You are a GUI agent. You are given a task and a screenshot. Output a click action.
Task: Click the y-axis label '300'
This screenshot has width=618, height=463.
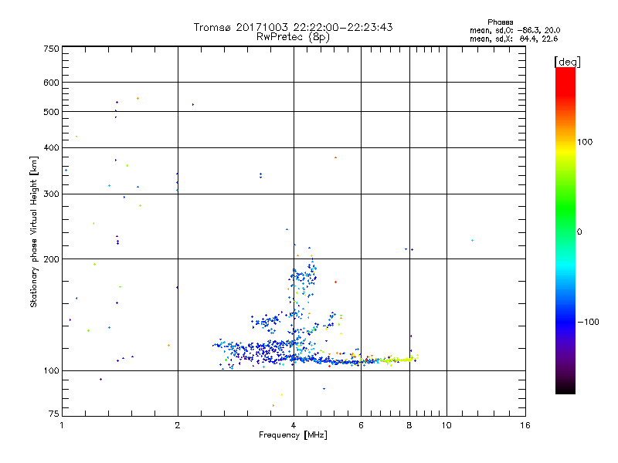[51, 194]
